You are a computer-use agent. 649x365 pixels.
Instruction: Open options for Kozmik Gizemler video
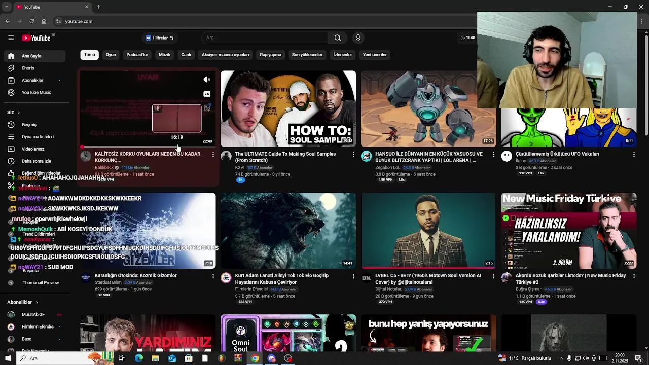point(213,276)
